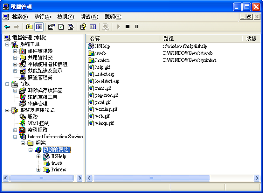263x193 pixels.
Task: Collapse the 預設的網站 node
Action: pos(31,150)
